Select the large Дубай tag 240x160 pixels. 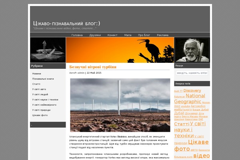pyautogui.click(x=179, y=113)
